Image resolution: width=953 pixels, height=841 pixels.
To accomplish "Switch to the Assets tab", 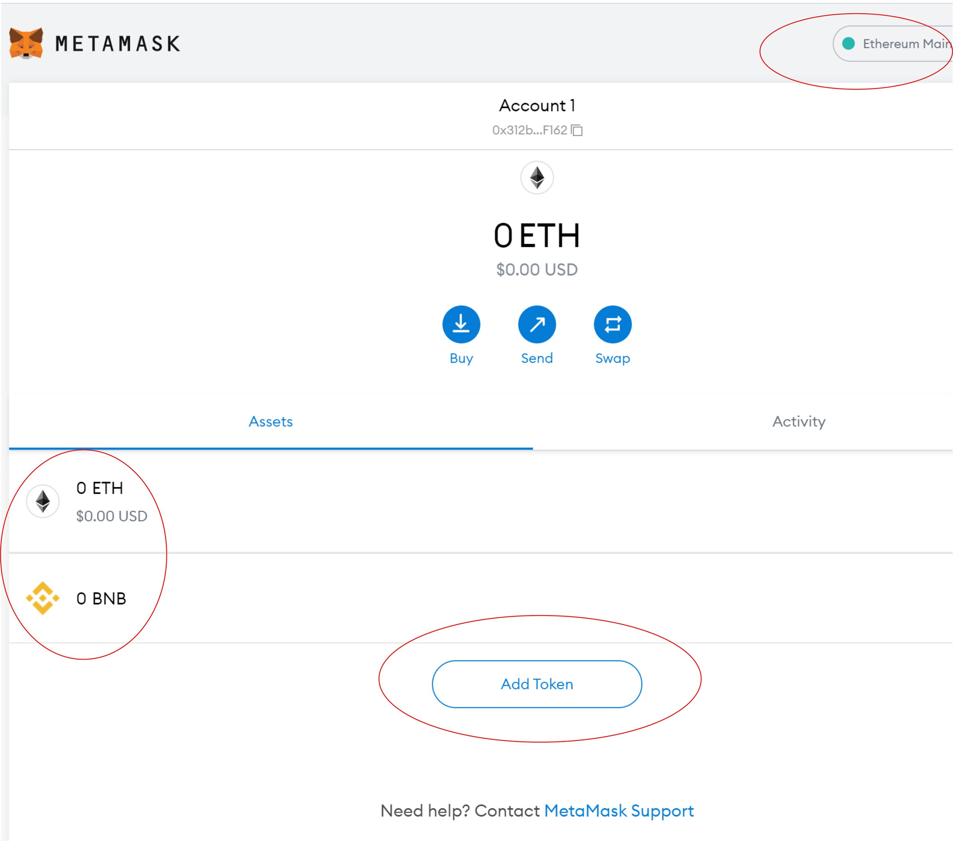I will 270,422.
